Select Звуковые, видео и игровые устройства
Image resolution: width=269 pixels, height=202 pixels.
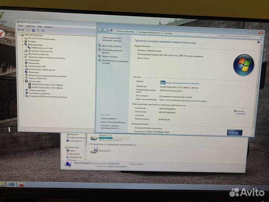46,58
